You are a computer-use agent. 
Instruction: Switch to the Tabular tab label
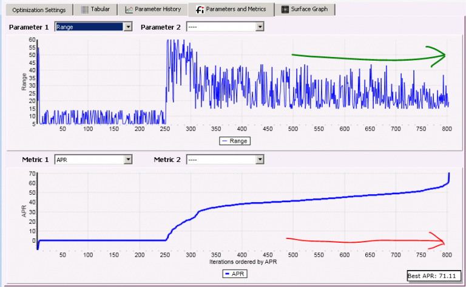pos(100,10)
